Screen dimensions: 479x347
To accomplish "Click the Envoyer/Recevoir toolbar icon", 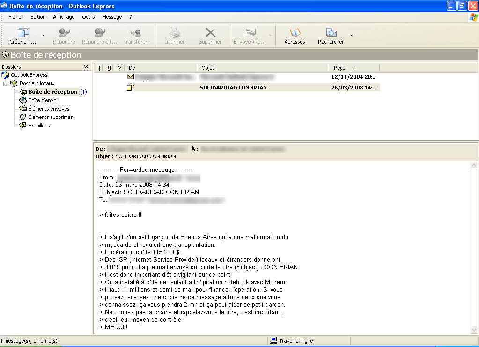I will point(250,32).
